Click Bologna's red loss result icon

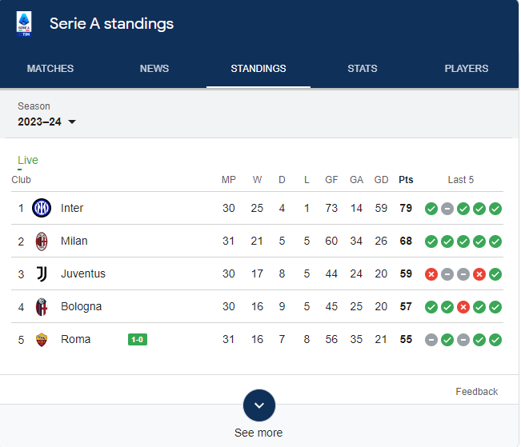tap(463, 307)
